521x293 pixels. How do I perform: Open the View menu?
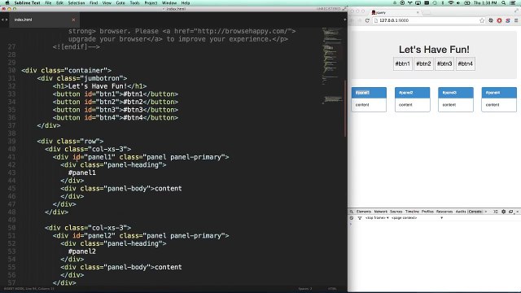107,2
